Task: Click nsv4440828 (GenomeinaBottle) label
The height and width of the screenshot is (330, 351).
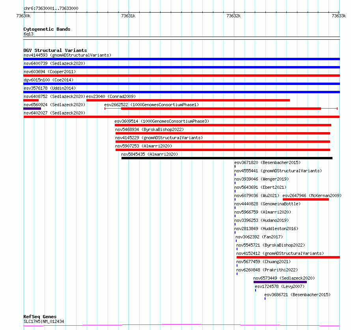Action: click(267, 204)
